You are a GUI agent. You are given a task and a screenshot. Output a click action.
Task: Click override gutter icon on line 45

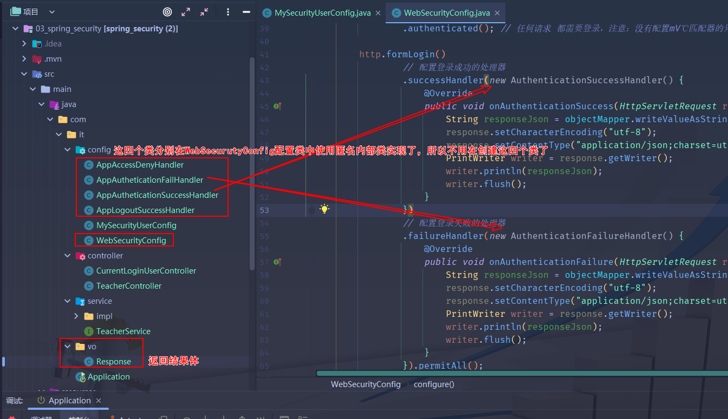click(277, 107)
